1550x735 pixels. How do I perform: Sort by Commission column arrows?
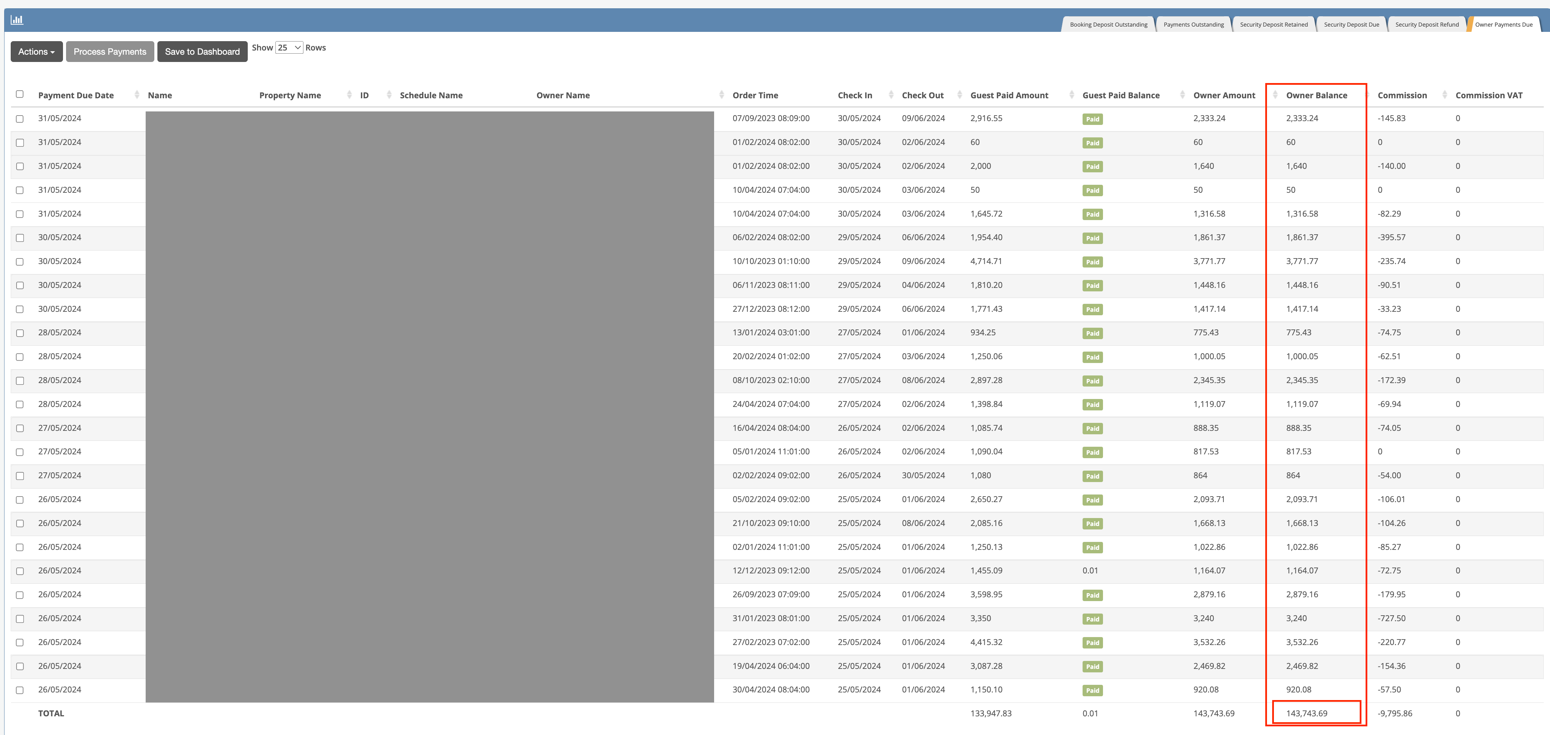point(1444,95)
